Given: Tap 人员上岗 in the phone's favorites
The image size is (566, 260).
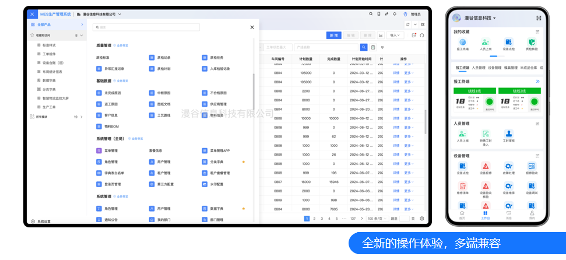Looking at the screenshot, I should click(x=485, y=45).
